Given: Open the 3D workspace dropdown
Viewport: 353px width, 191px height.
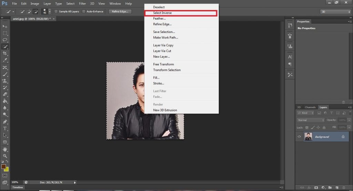Looking at the screenshot, I should pyautogui.click(x=335, y=12).
